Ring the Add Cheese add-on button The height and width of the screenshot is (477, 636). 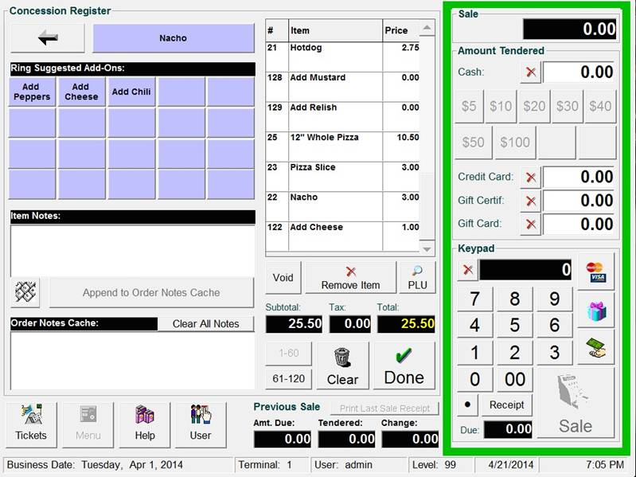[x=81, y=92]
